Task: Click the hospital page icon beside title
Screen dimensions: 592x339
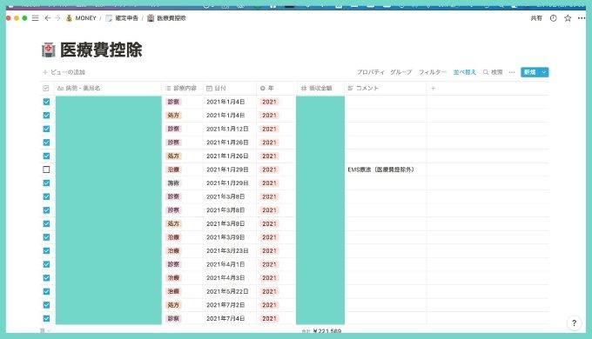Action: coord(49,50)
